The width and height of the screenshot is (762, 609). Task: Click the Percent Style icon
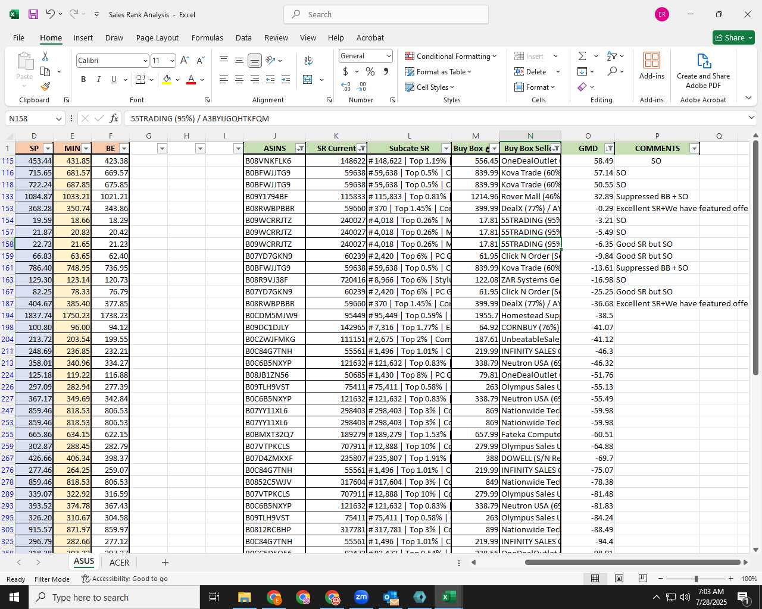click(370, 71)
